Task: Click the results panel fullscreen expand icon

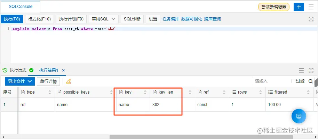Action: (311, 70)
